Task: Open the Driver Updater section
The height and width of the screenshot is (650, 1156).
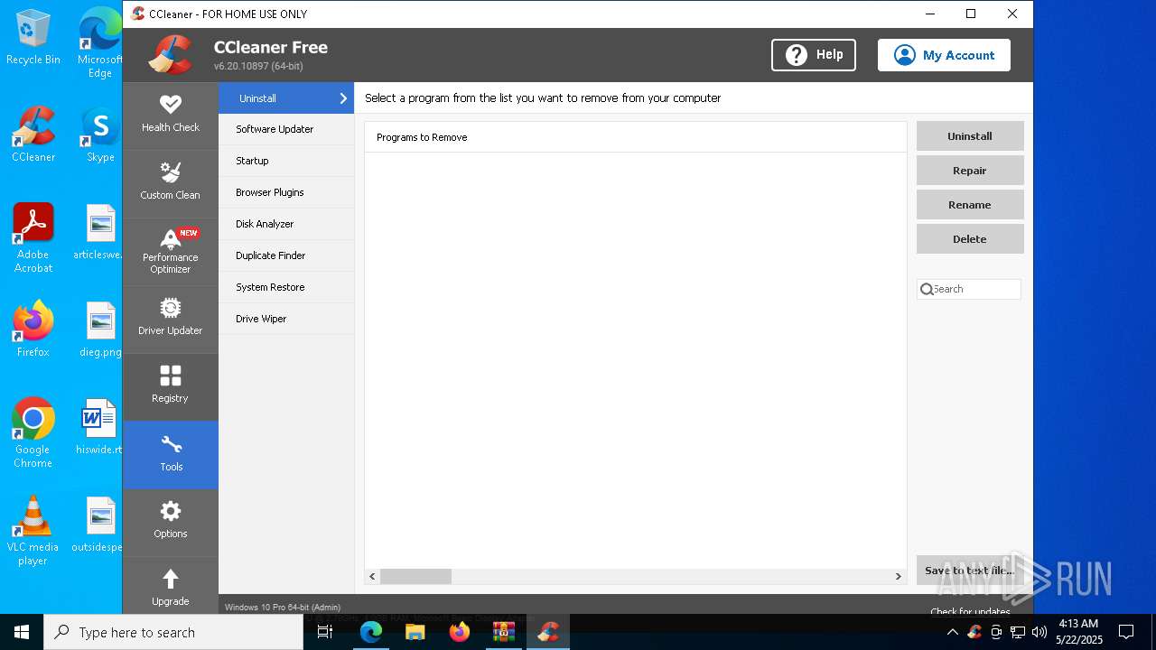Action: [170, 319]
